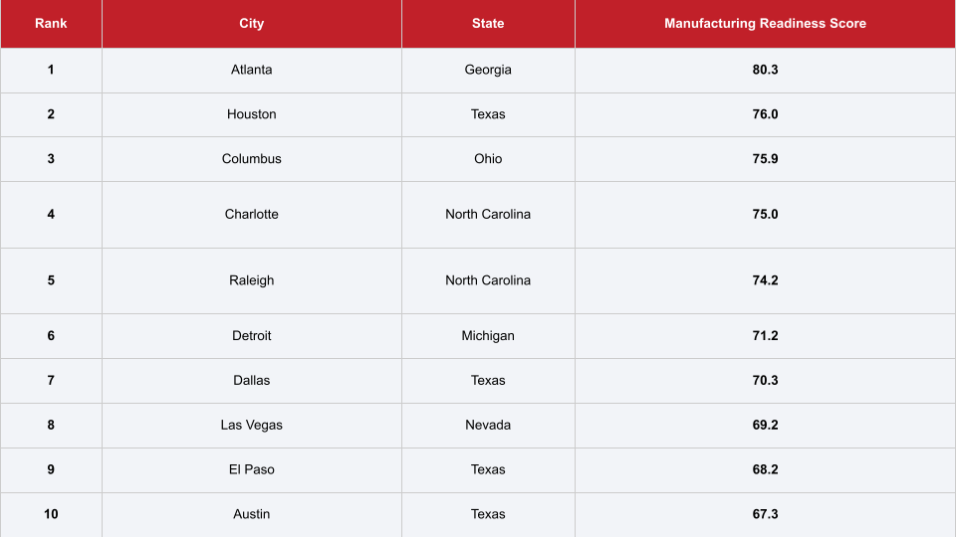This screenshot has width=956, height=537.
Task: Click the Rank column header
Action: [x=51, y=24]
